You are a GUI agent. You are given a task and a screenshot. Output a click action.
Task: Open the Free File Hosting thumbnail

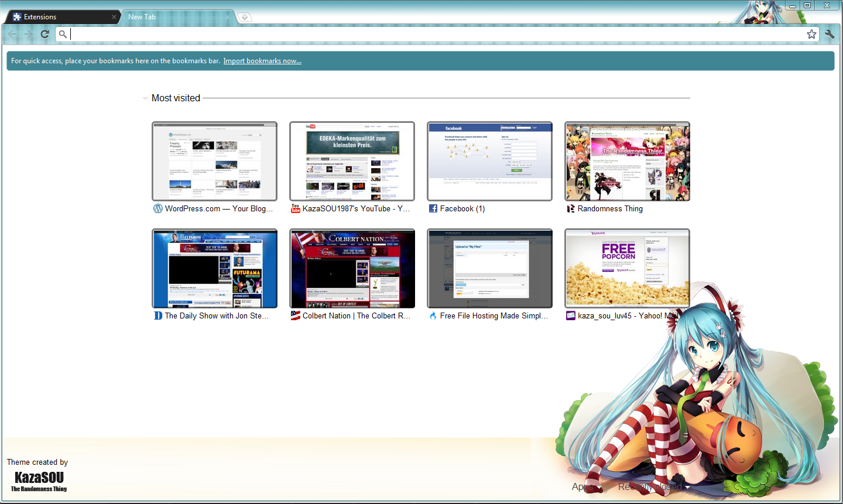[489, 268]
